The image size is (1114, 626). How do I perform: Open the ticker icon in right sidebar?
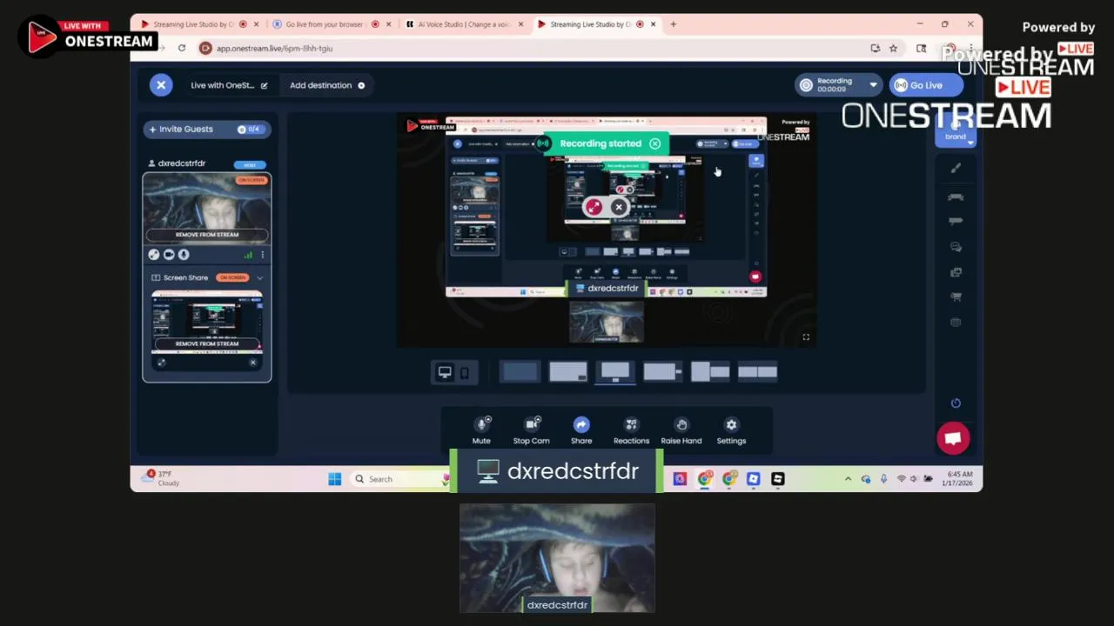(956, 221)
